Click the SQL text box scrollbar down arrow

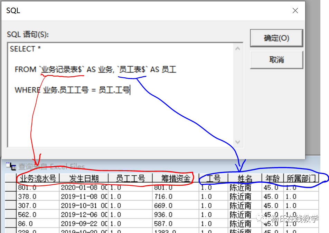[238, 142]
